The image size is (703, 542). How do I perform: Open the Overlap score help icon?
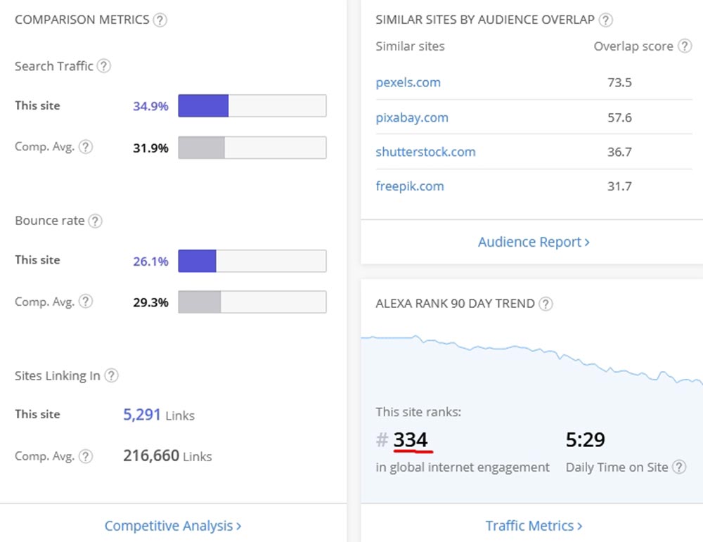685,46
